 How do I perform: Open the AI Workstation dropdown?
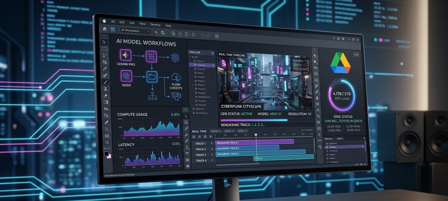[x=136, y=31]
